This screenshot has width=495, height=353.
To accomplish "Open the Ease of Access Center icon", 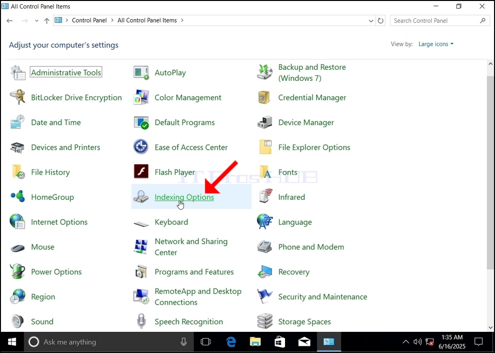I will (x=141, y=147).
